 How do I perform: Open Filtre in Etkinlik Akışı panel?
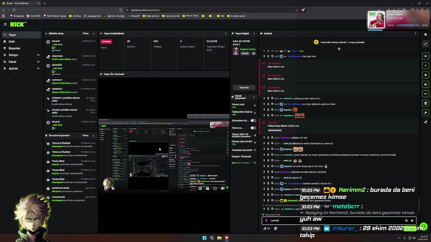click(86, 33)
